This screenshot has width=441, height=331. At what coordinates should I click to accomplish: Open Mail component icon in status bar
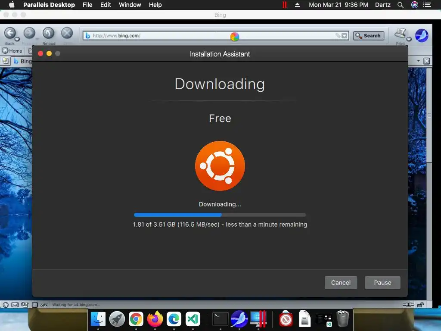(x=15, y=305)
